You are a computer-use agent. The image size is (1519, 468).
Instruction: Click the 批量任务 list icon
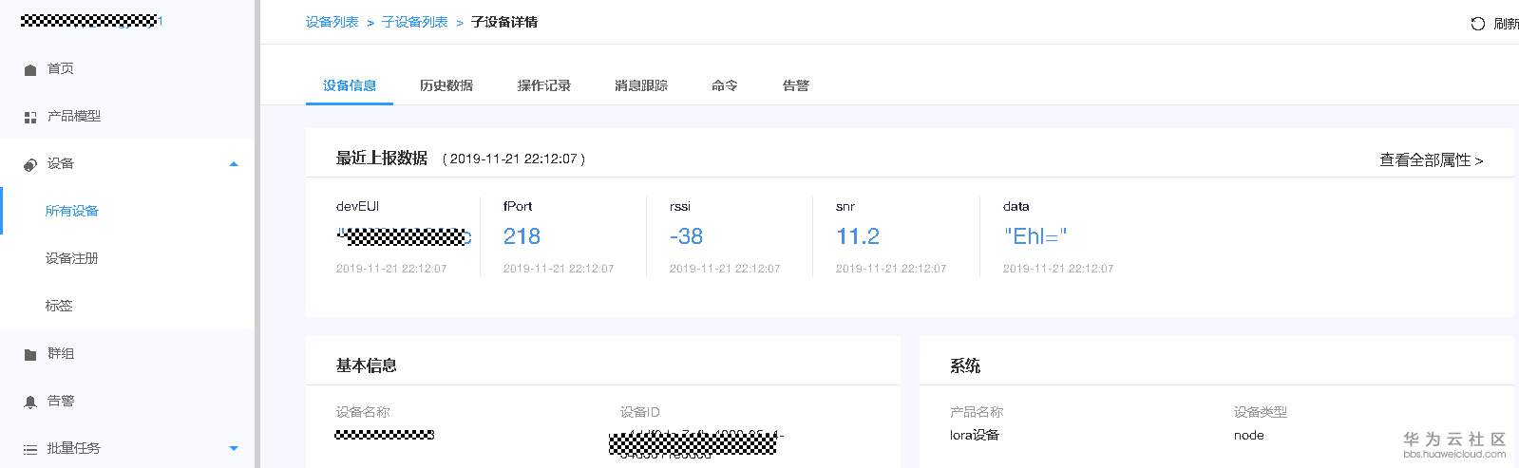[x=30, y=449]
